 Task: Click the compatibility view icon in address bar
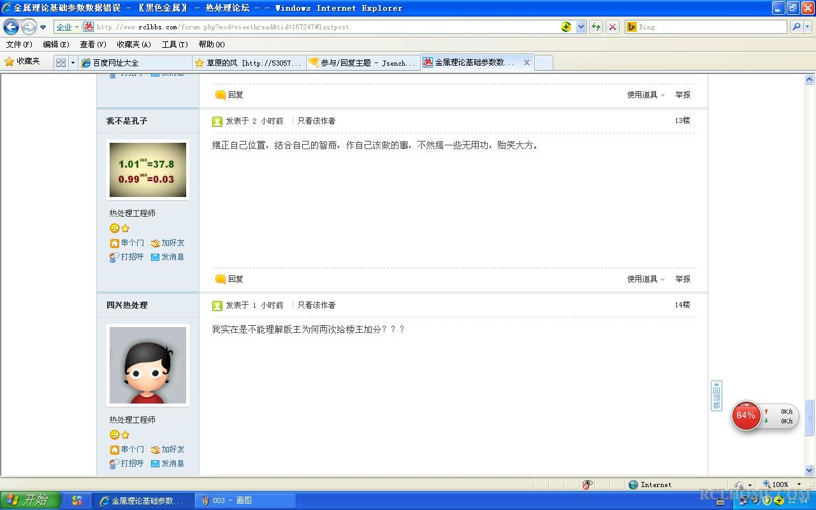(566, 27)
